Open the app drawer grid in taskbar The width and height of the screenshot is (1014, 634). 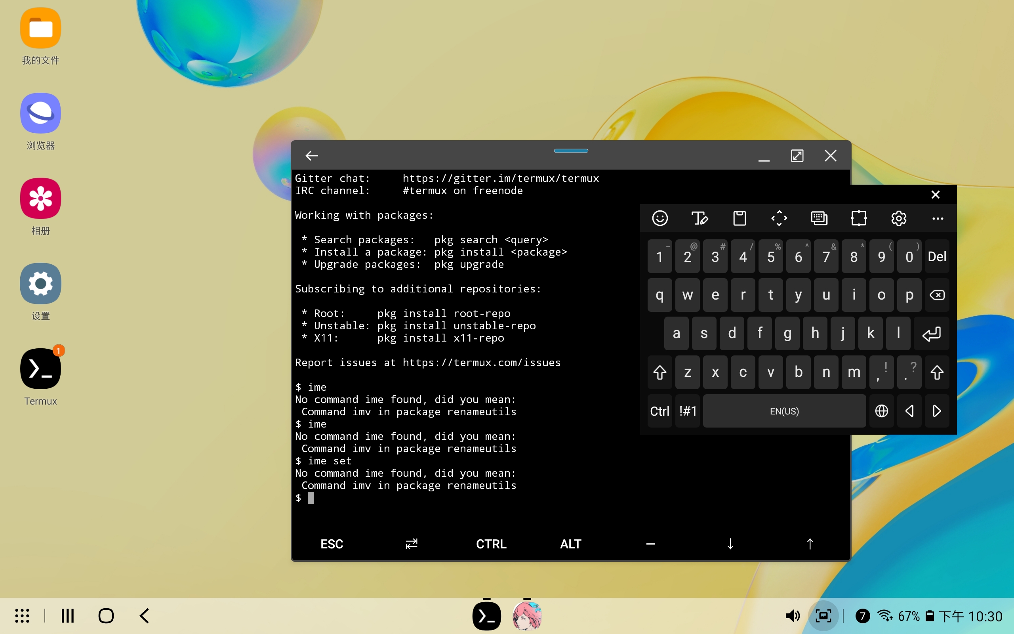(22, 615)
